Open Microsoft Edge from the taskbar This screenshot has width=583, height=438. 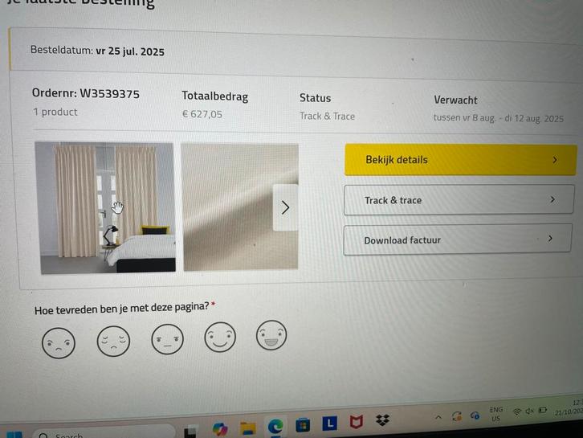275,427
